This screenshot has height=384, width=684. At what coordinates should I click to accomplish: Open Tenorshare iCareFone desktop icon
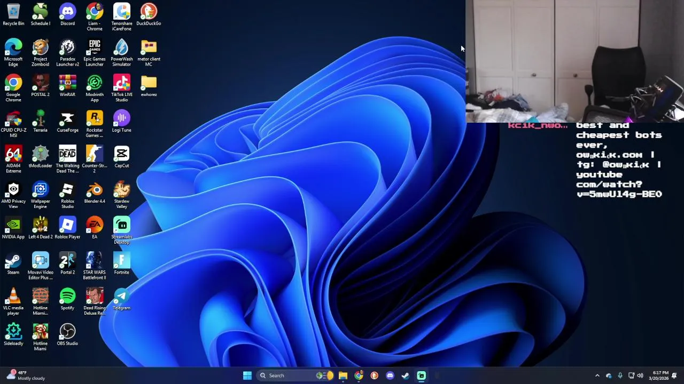coord(122,17)
